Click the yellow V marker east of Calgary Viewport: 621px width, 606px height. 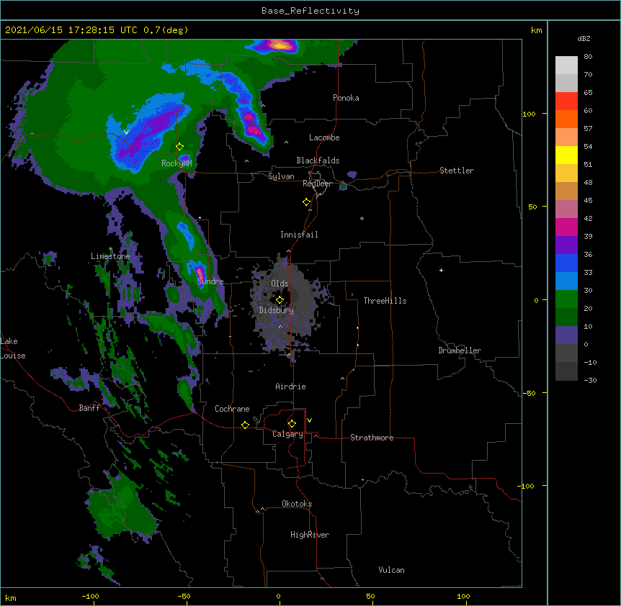click(x=309, y=420)
